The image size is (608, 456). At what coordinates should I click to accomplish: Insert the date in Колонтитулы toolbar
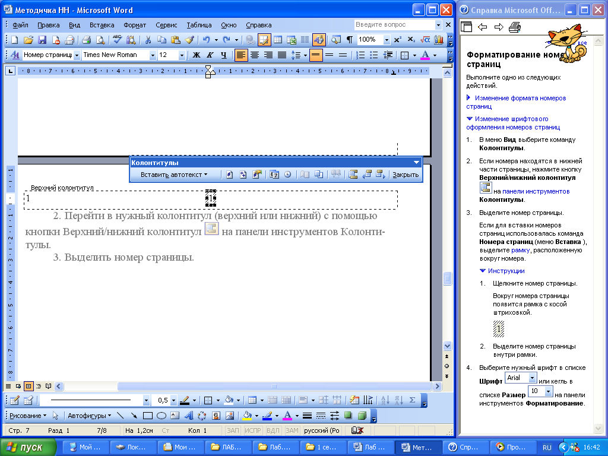[274, 175]
